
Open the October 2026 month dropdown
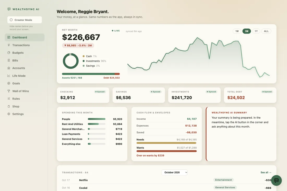coord(175,172)
